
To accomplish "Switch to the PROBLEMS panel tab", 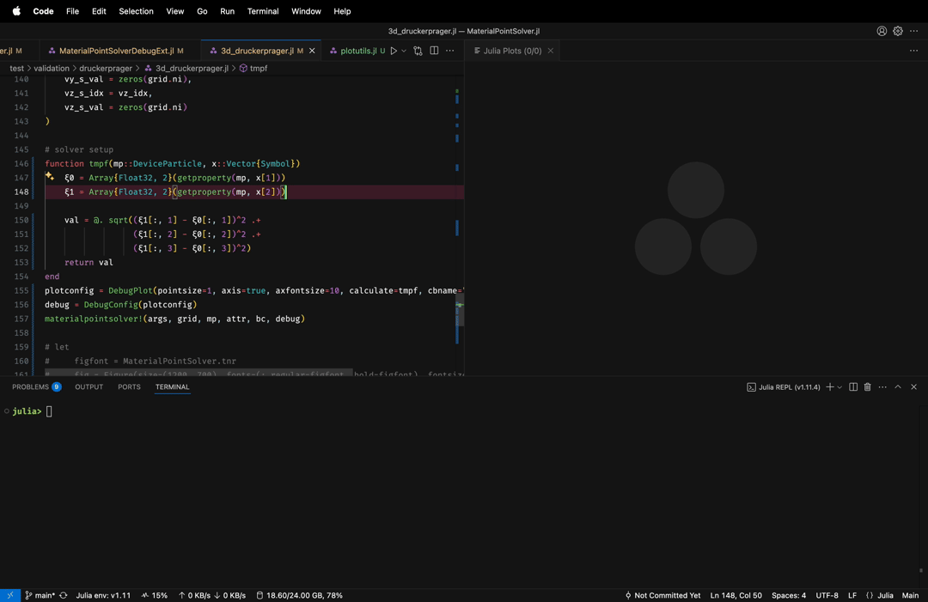I will 31,387.
